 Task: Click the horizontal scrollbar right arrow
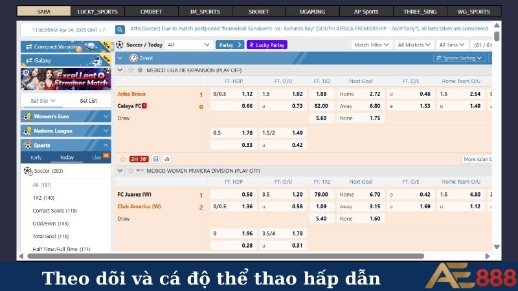pyautogui.click(x=488, y=256)
